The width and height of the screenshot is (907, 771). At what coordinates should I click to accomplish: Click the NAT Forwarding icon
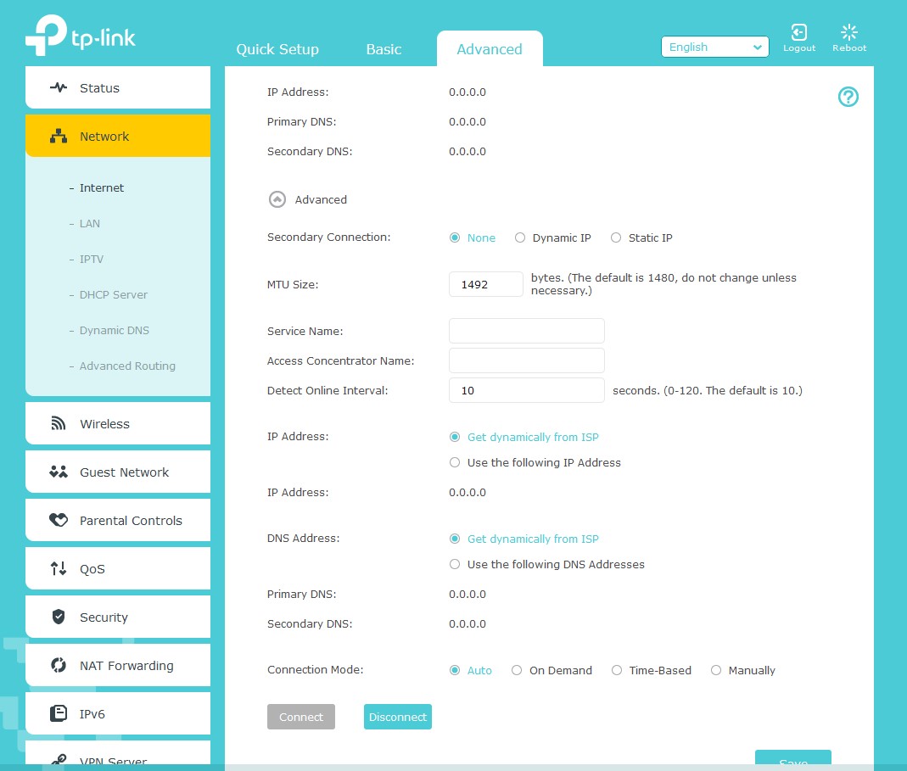coord(59,666)
